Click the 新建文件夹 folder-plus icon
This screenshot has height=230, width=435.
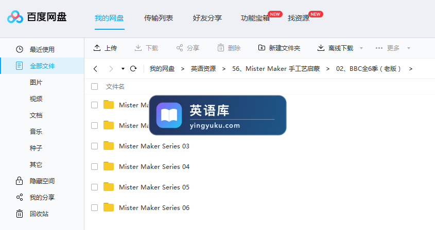pos(262,48)
